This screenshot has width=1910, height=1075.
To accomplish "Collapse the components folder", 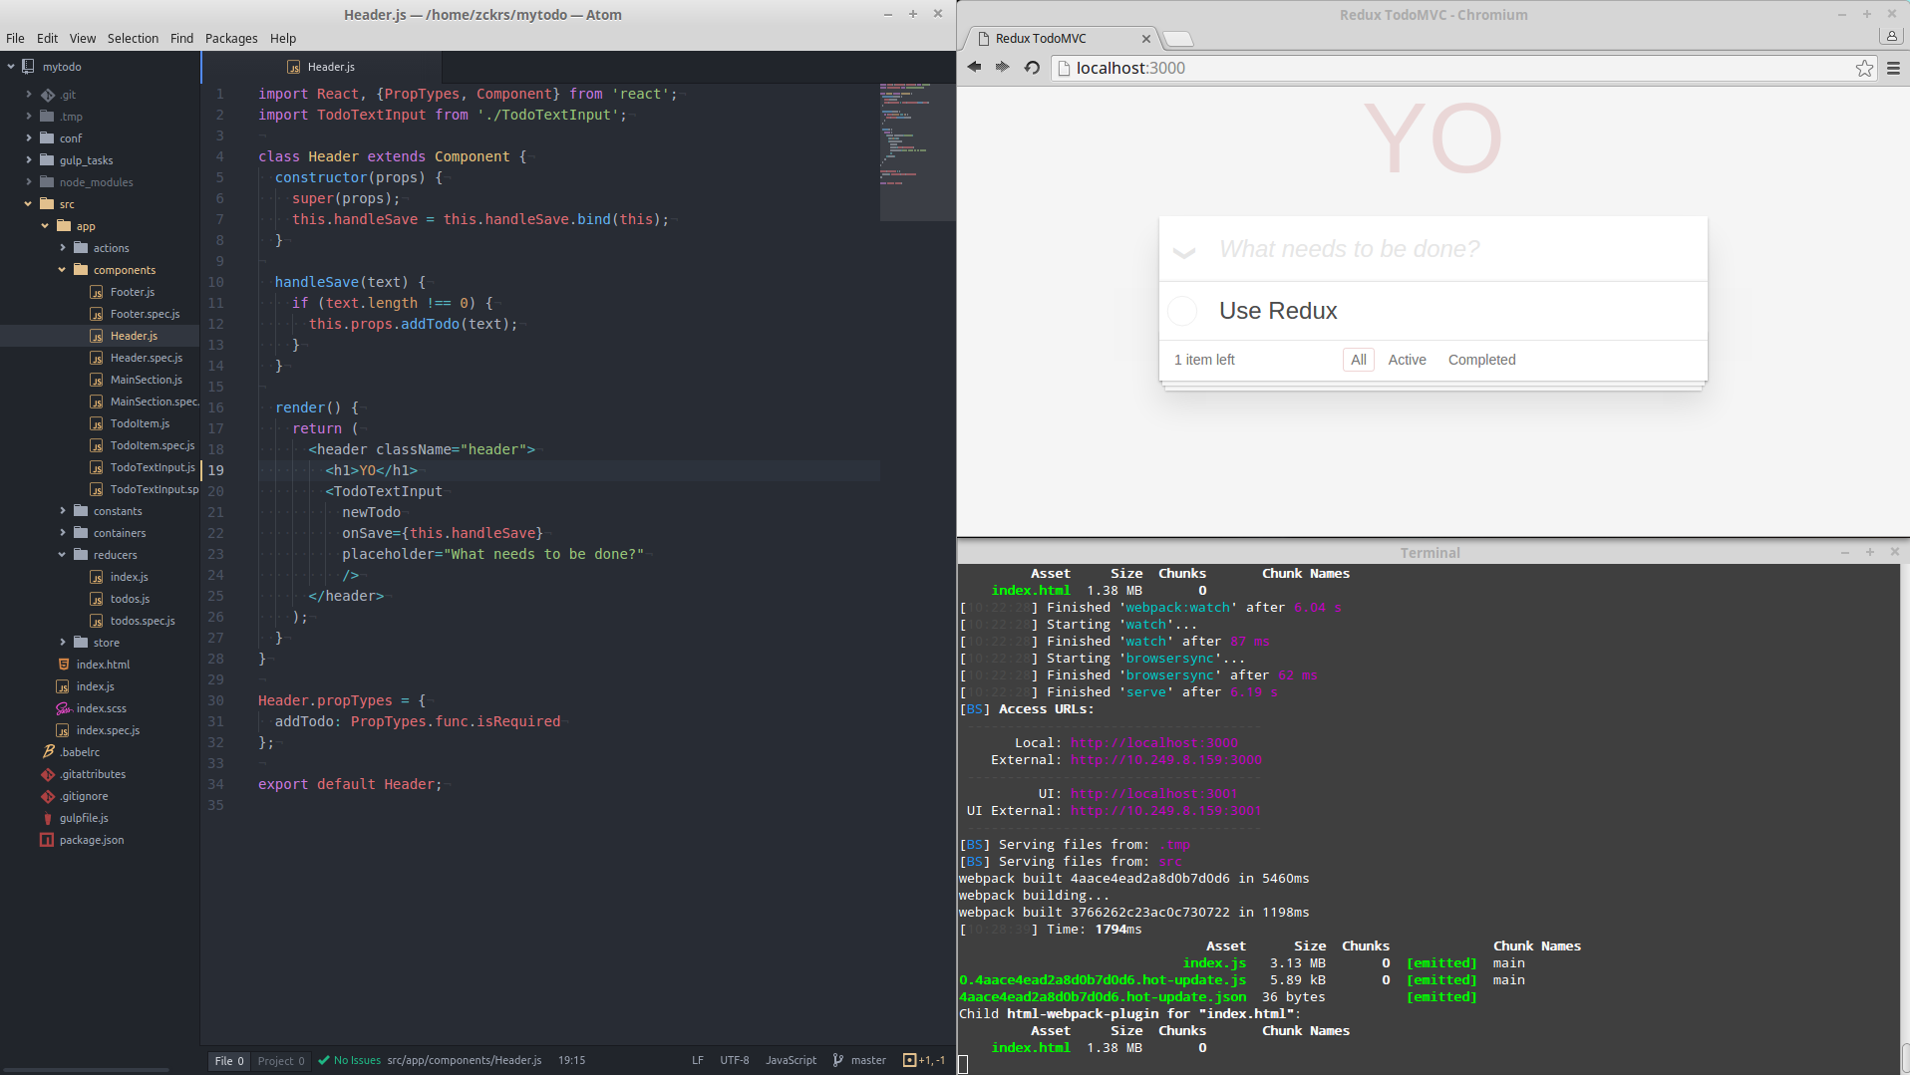I will [62, 270].
